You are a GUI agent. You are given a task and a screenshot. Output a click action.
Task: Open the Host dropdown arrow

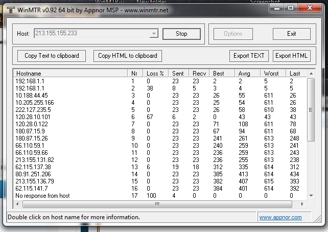153,34
